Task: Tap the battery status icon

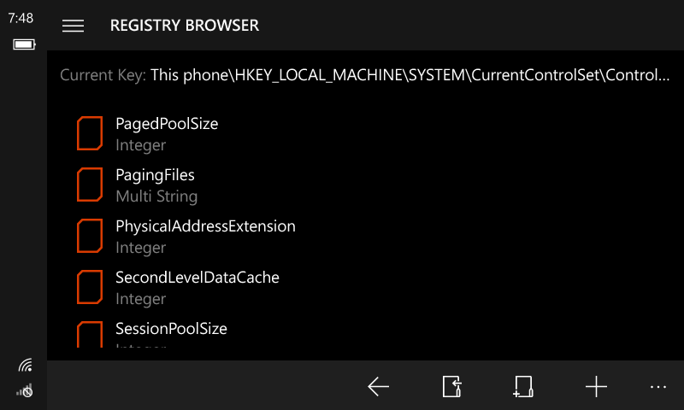Action: tap(24, 44)
